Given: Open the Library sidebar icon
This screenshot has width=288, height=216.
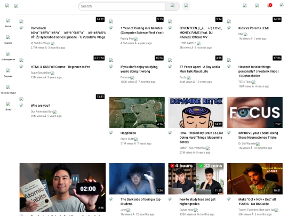Looking at the screenshot, I should pos(8,104).
